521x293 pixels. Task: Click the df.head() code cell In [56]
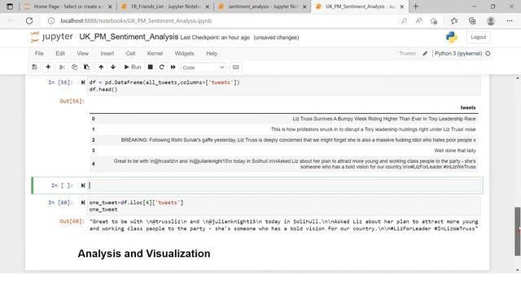pos(284,85)
